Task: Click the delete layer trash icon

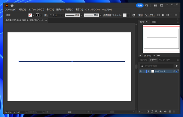Action: pos(174,111)
